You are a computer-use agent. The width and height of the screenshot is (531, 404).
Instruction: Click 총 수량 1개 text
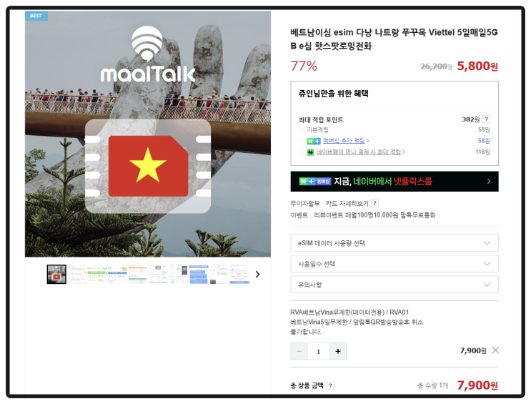point(433,385)
